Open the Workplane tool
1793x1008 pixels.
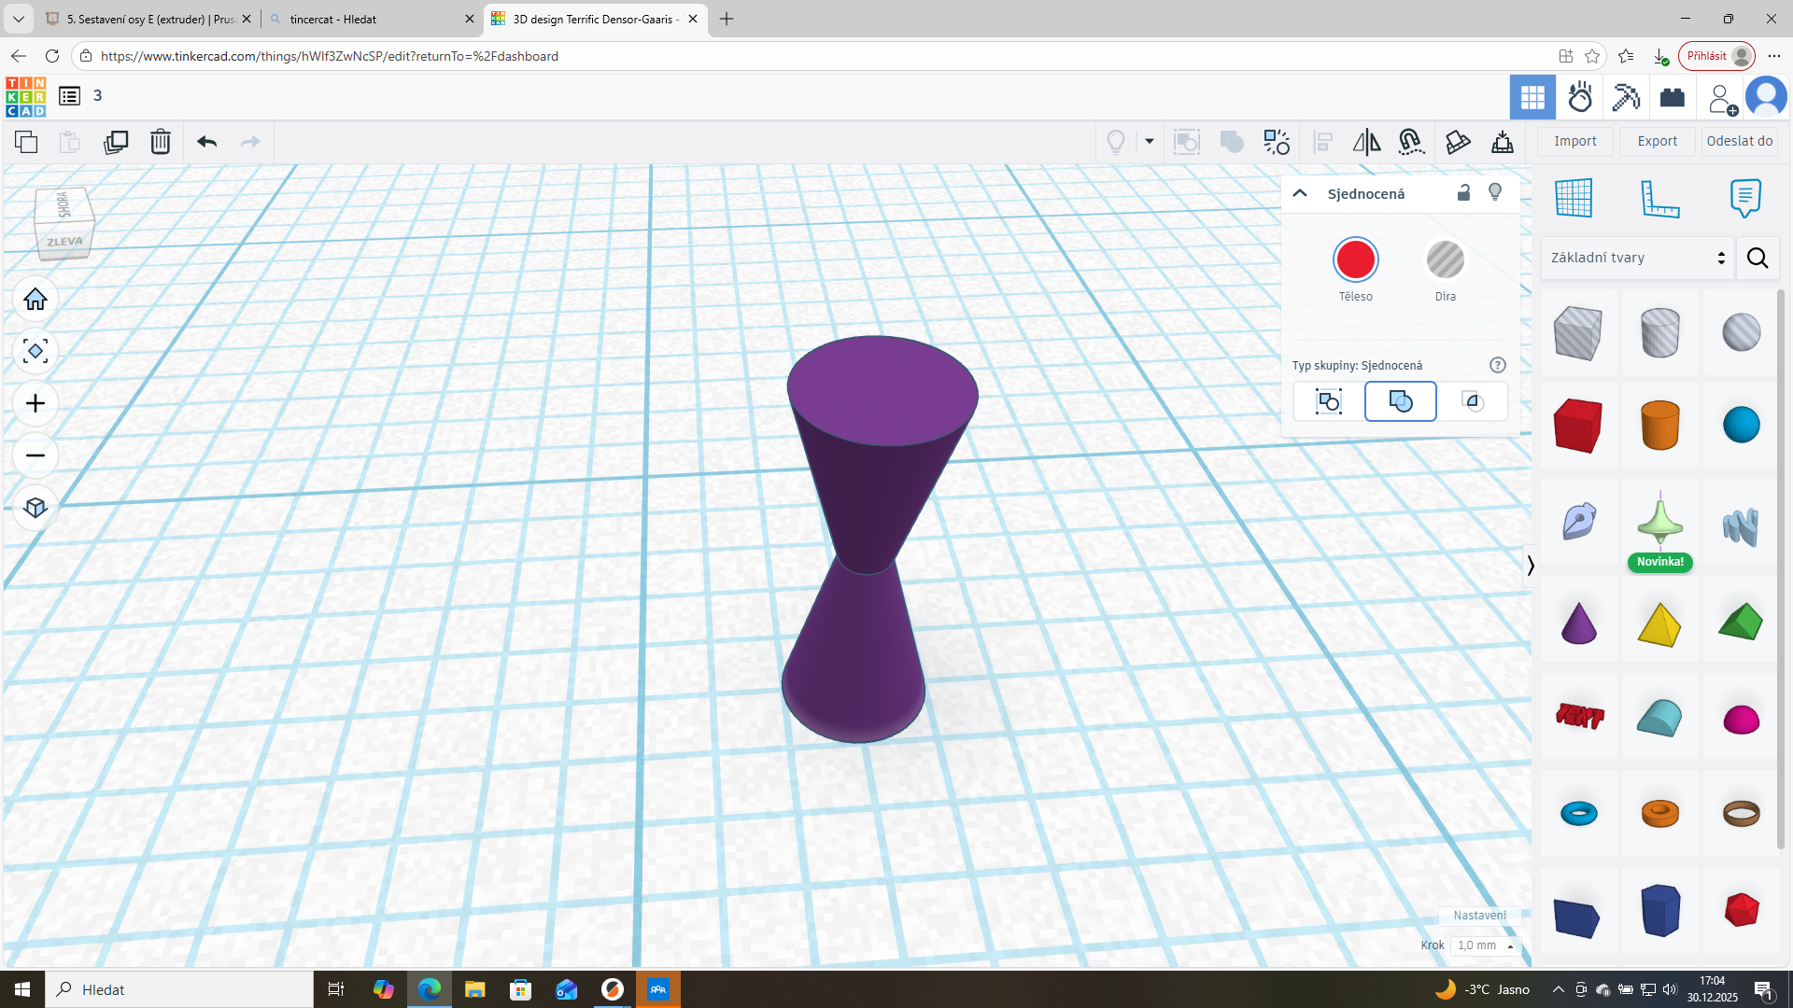click(1574, 198)
